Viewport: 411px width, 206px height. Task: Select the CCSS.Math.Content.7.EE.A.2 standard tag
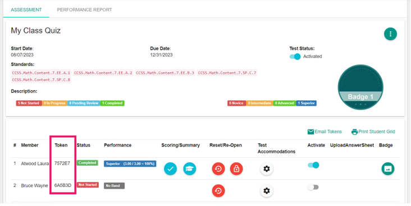click(103, 73)
